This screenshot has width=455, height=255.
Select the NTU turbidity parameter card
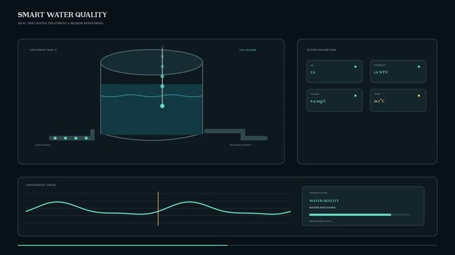pyautogui.click(x=398, y=72)
